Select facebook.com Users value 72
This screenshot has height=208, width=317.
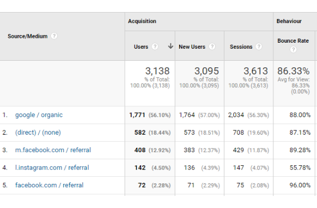142,186
